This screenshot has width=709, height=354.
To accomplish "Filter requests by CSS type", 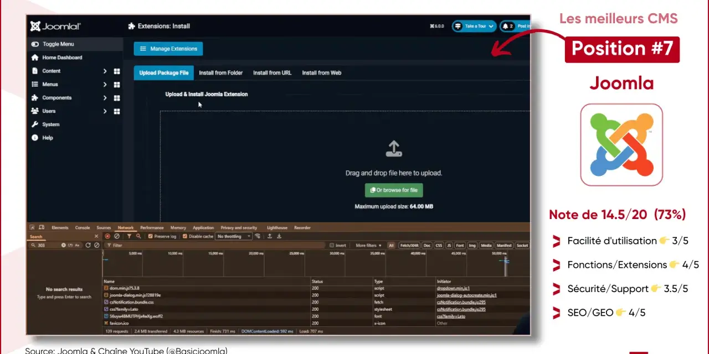I will click(x=439, y=246).
